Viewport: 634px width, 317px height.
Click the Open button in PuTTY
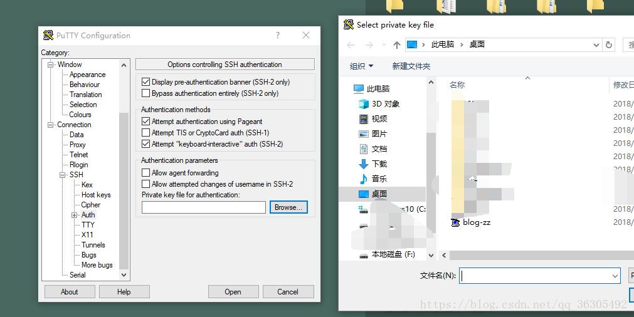(233, 291)
